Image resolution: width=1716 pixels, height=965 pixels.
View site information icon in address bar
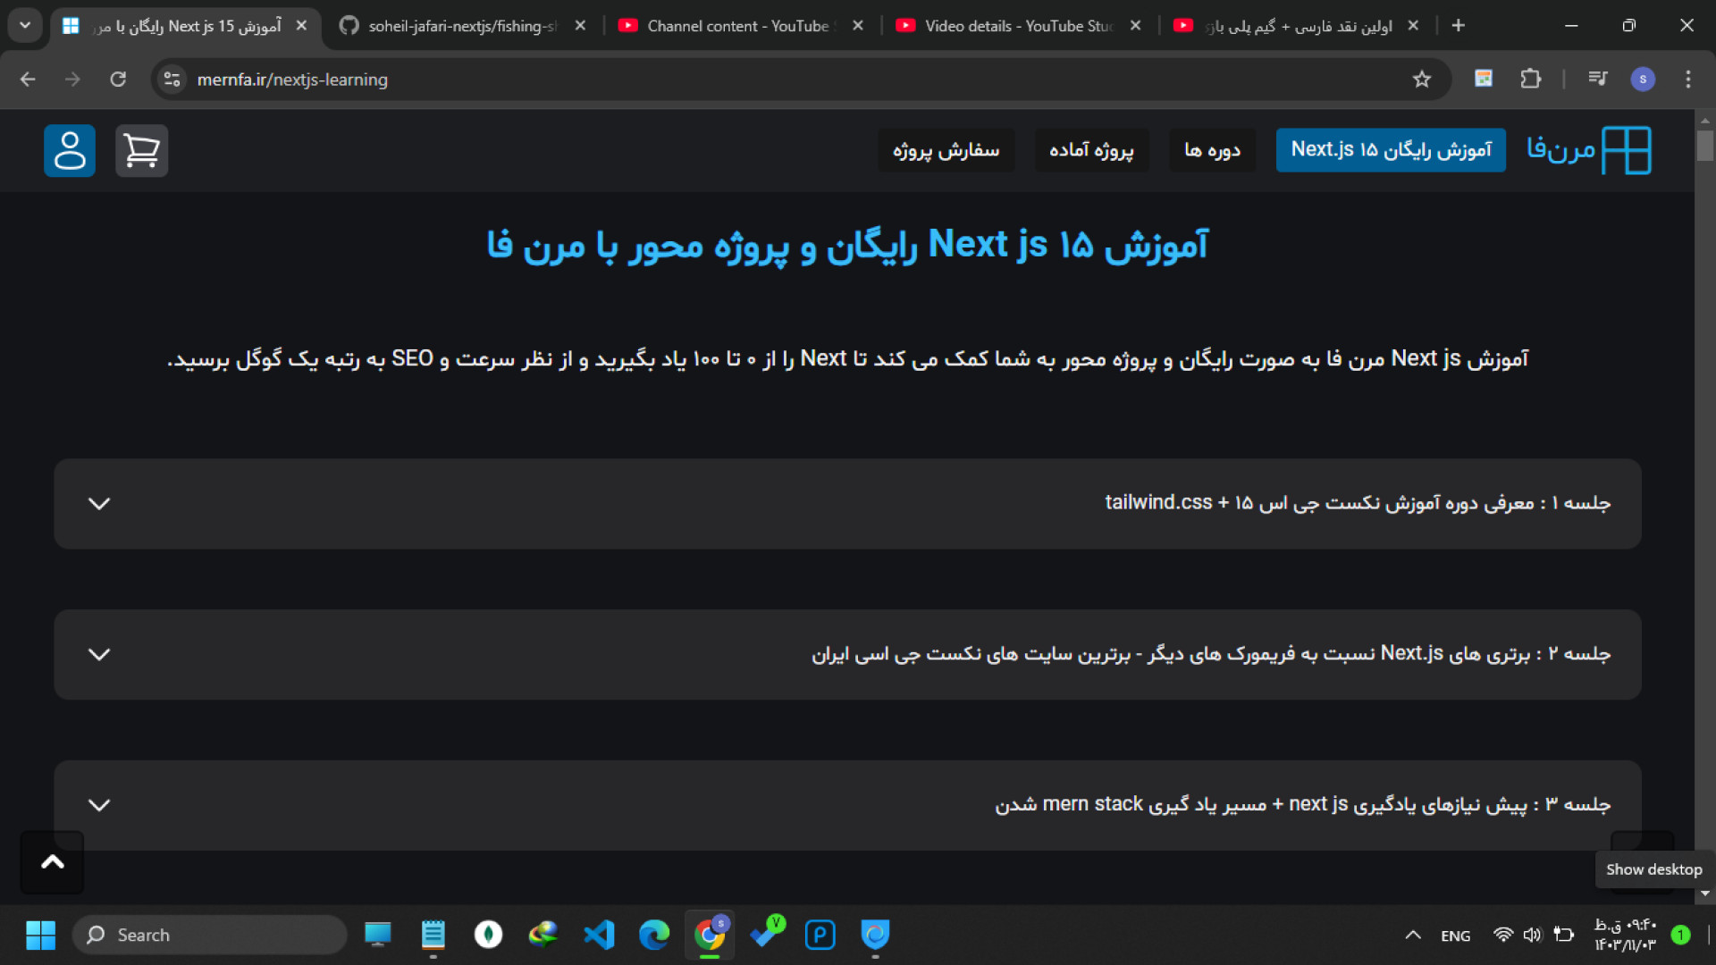172,80
